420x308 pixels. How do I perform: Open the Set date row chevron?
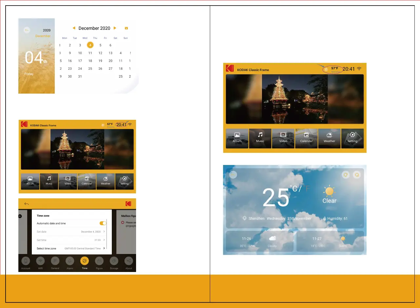(x=104, y=232)
